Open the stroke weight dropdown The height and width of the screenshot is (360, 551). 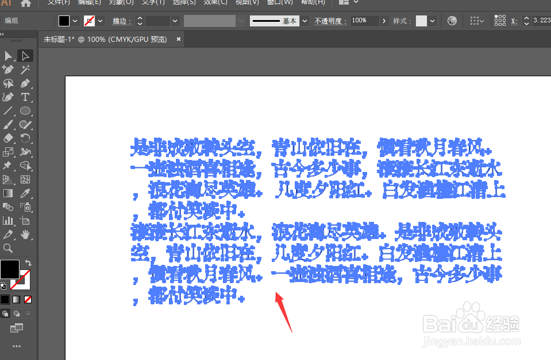point(174,21)
